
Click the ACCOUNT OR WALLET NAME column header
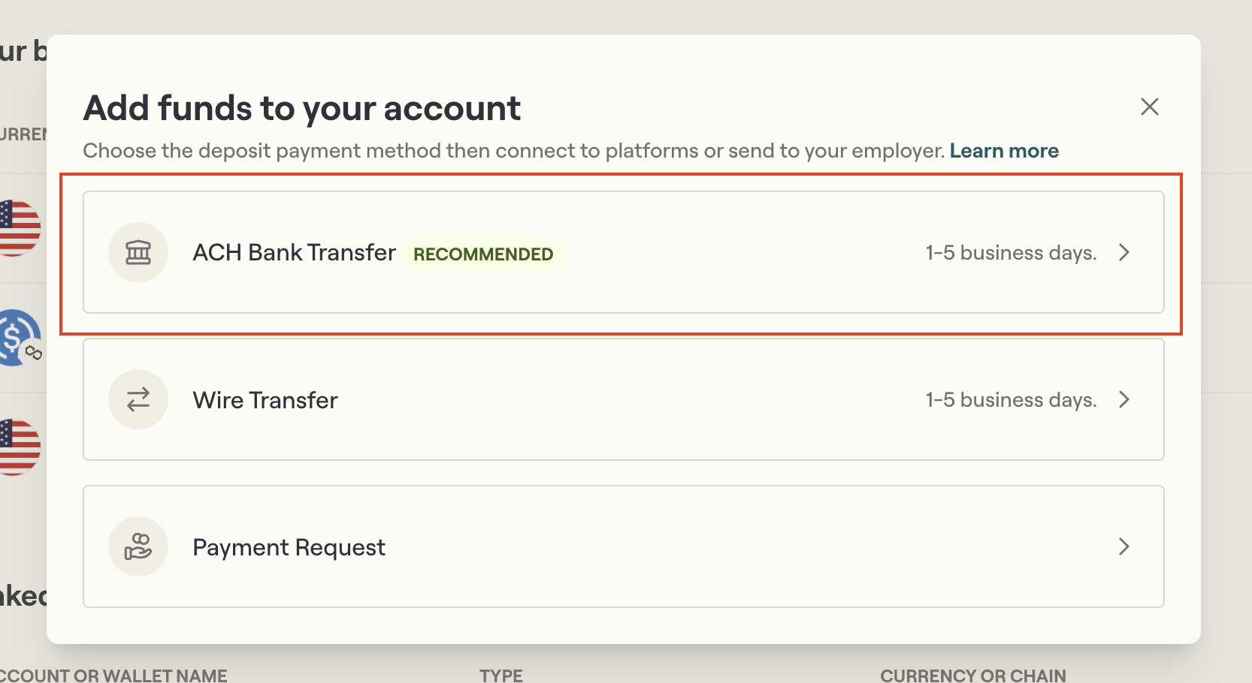coord(113,674)
